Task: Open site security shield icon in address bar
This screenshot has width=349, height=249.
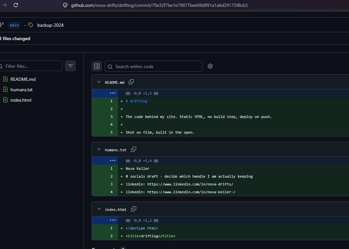Action: (x=65, y=5)
